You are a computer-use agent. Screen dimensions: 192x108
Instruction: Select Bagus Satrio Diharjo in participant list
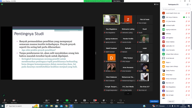pyautogui.click(x=176, y=67)
